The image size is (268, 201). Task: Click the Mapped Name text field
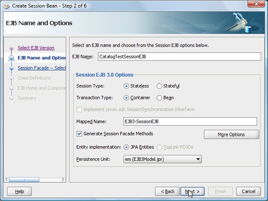[x=190, y=122]
